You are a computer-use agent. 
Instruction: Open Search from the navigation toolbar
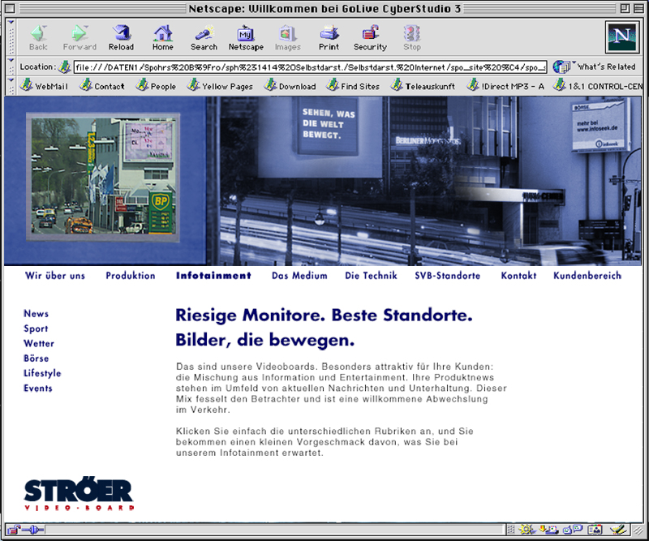point(204,36)
